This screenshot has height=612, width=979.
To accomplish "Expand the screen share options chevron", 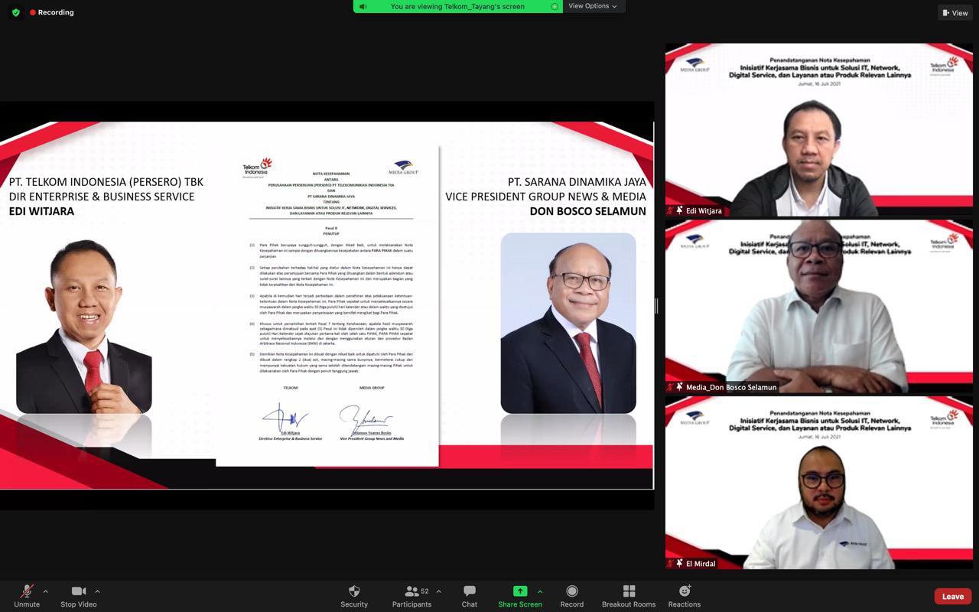I will pos(540,591).
